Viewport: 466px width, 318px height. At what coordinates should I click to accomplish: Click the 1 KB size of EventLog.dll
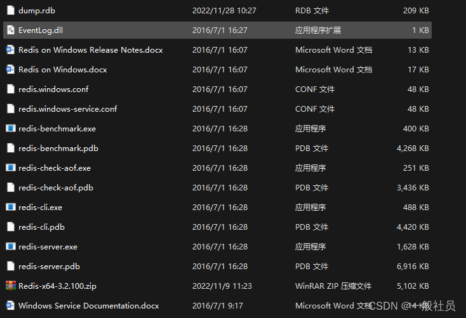coord(420,30)
